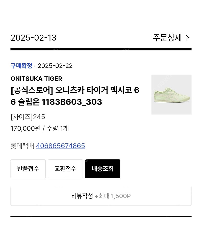Open the 오니츠카 타이거 멕시코 product title
The width and height of the screenshot is (202, 247).
point(75,96)
